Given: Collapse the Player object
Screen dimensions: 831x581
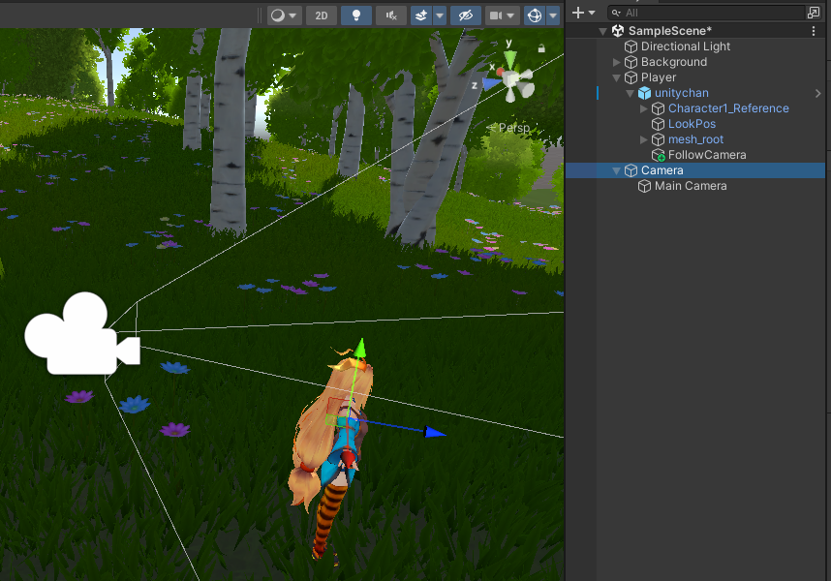Looking at the screenshot, I should click(616, 77).
